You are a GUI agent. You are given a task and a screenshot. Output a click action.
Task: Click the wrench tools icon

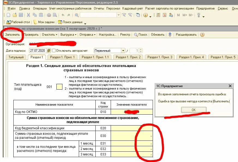199,15
